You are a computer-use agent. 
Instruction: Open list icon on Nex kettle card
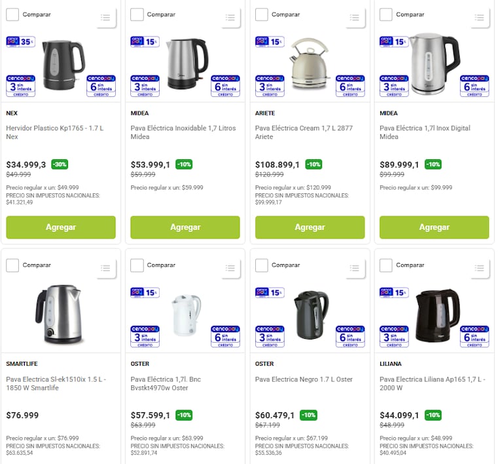point(105,17)
